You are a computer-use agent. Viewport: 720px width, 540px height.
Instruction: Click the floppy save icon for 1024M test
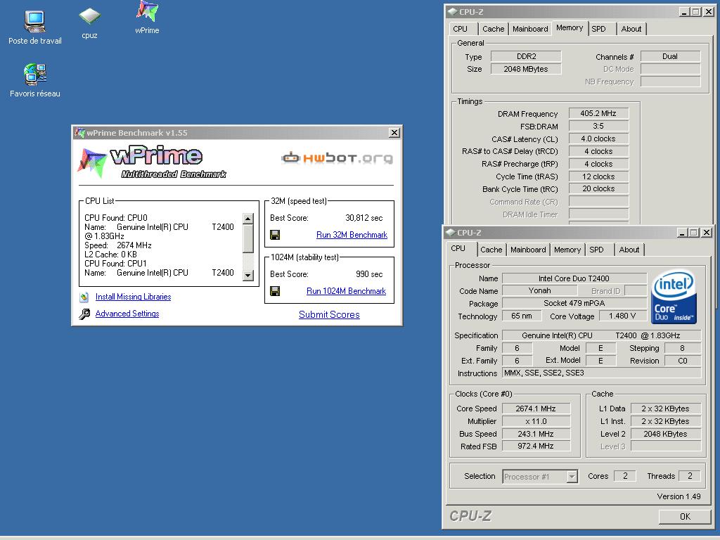(275, 291)
